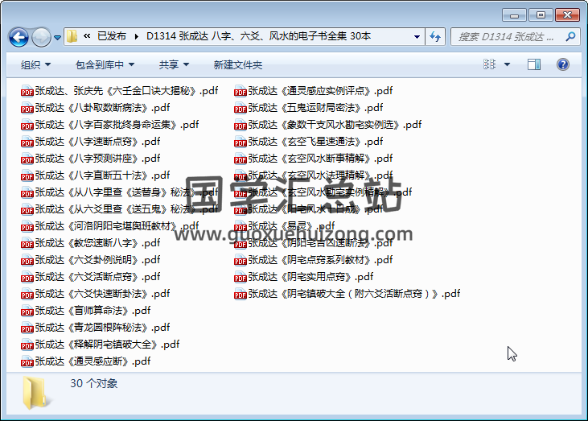Select PDF icon of 八字预测讲座
This screenshot has width=588, height=421.
pyautogui.click(x=27, y=159)
